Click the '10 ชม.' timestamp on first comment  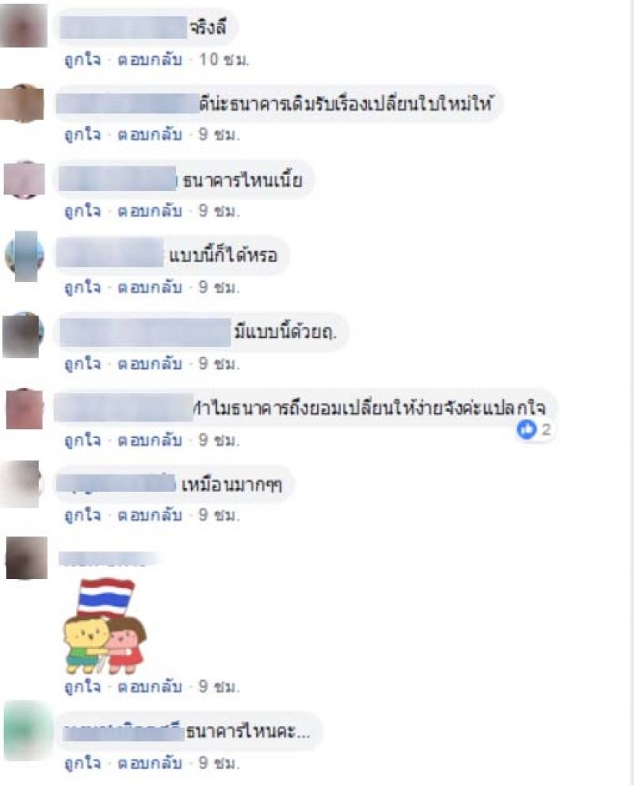pyautogui.click(x=223, y=59)
